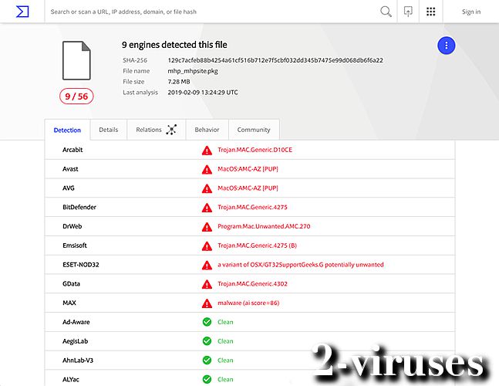Click the AhnLab-V3 engine name
The height and width of the screenshot is (386, 499).
pyautogui.click(x=78, y=361)
